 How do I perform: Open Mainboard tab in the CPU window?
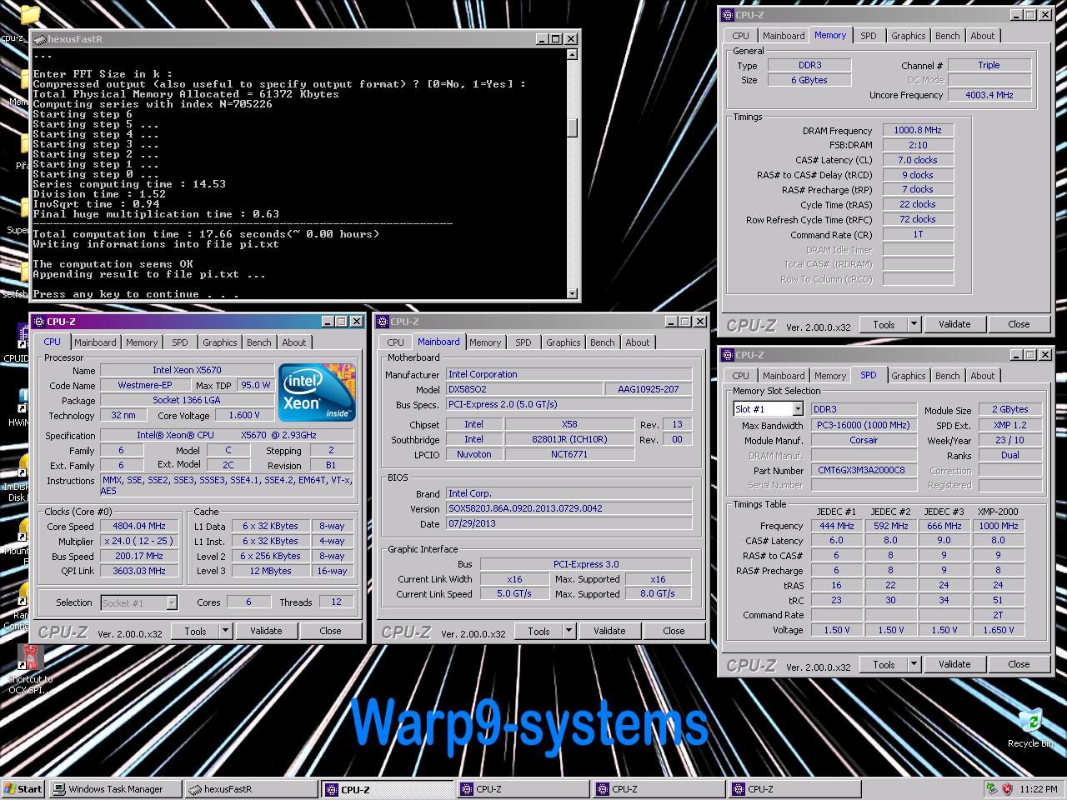coord(95,342)
